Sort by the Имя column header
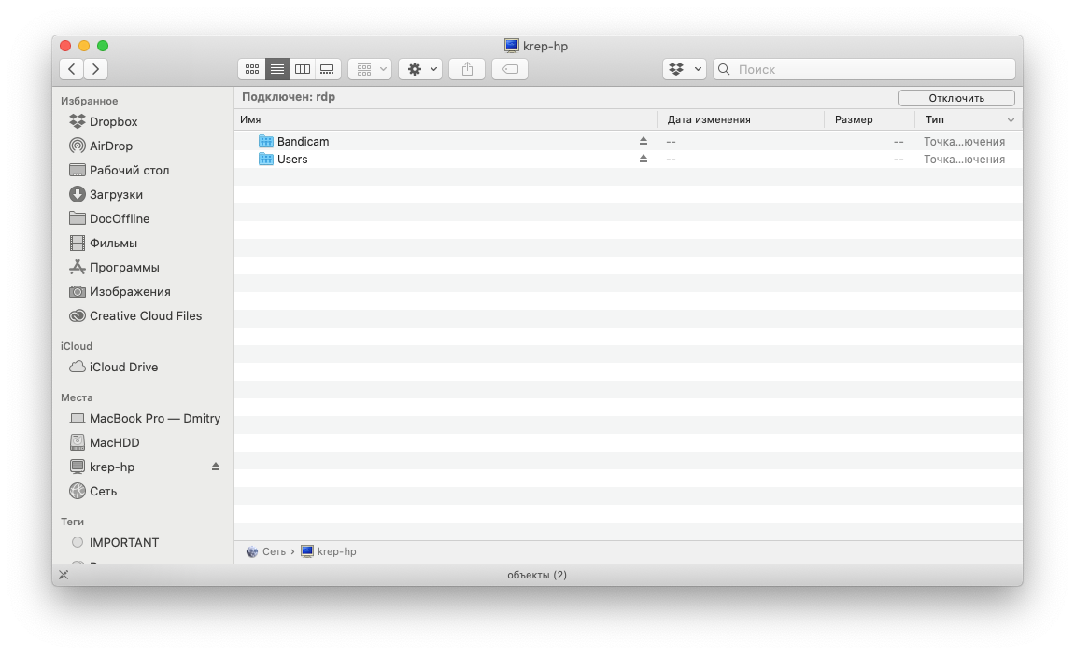 pyautogui.click(x=250, y=119)
